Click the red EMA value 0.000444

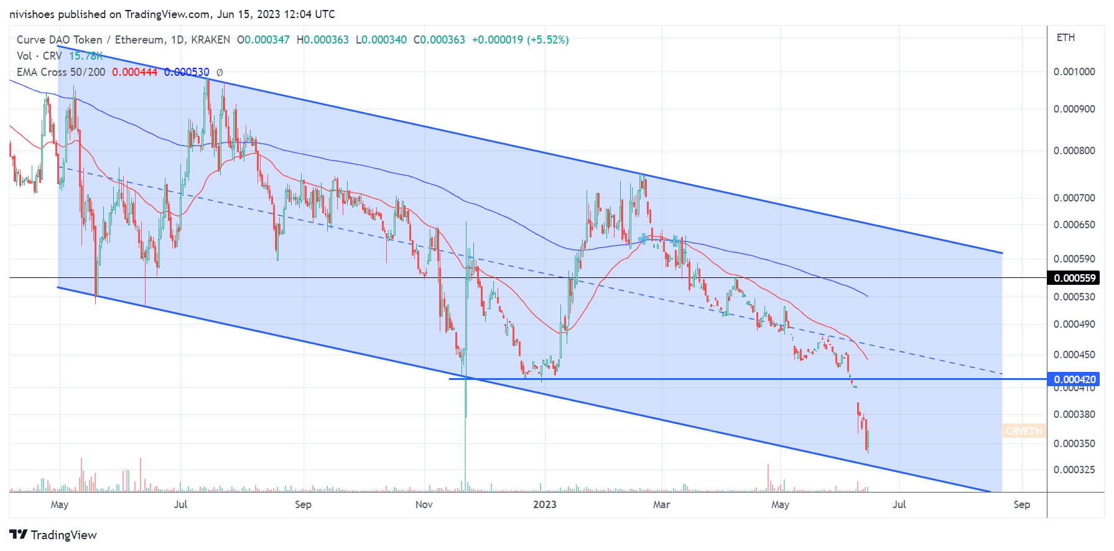pyautogui.click(x=134, y=72)
